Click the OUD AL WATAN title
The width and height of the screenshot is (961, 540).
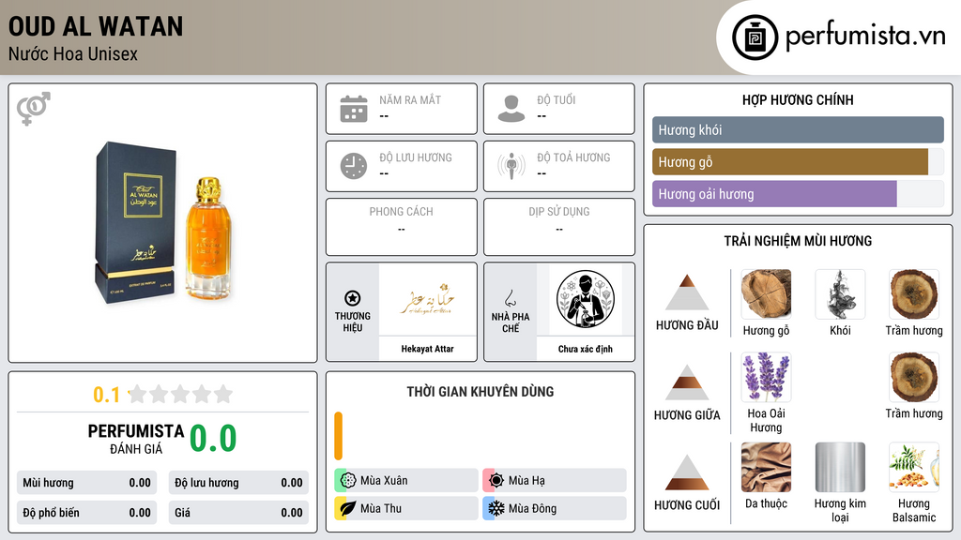pyautogui.click(x=96, y=27)
